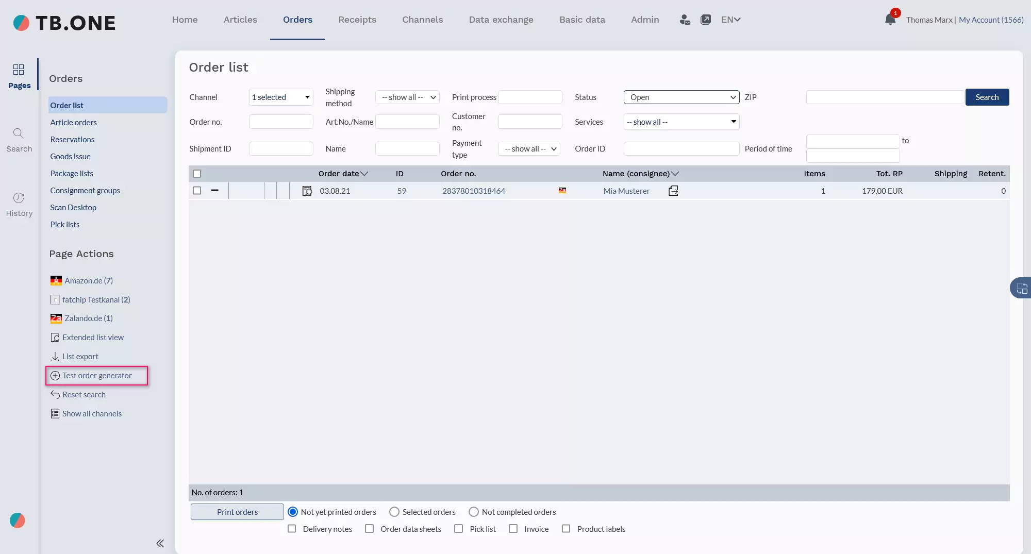The height and width of the screenshot is (554, 1031).
Task: Open the Services dropdown
Action: (681, 122)
